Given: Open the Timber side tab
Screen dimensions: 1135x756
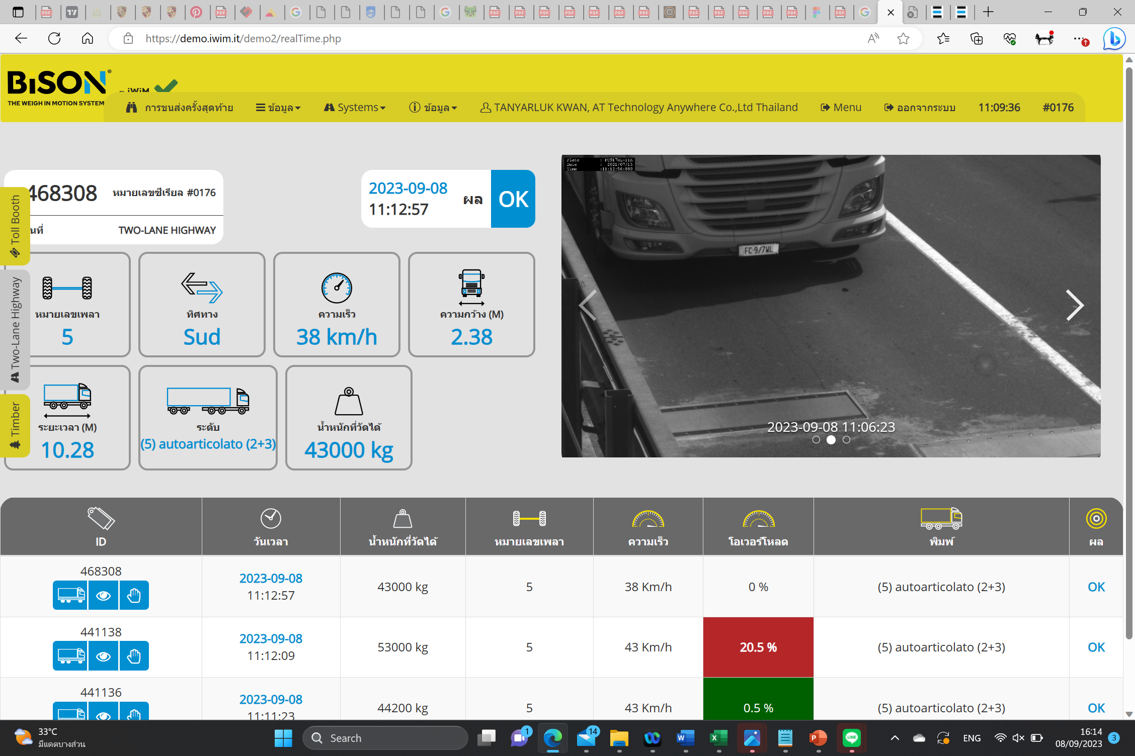Looking at the screenshot, I should [x=15, y=425].
